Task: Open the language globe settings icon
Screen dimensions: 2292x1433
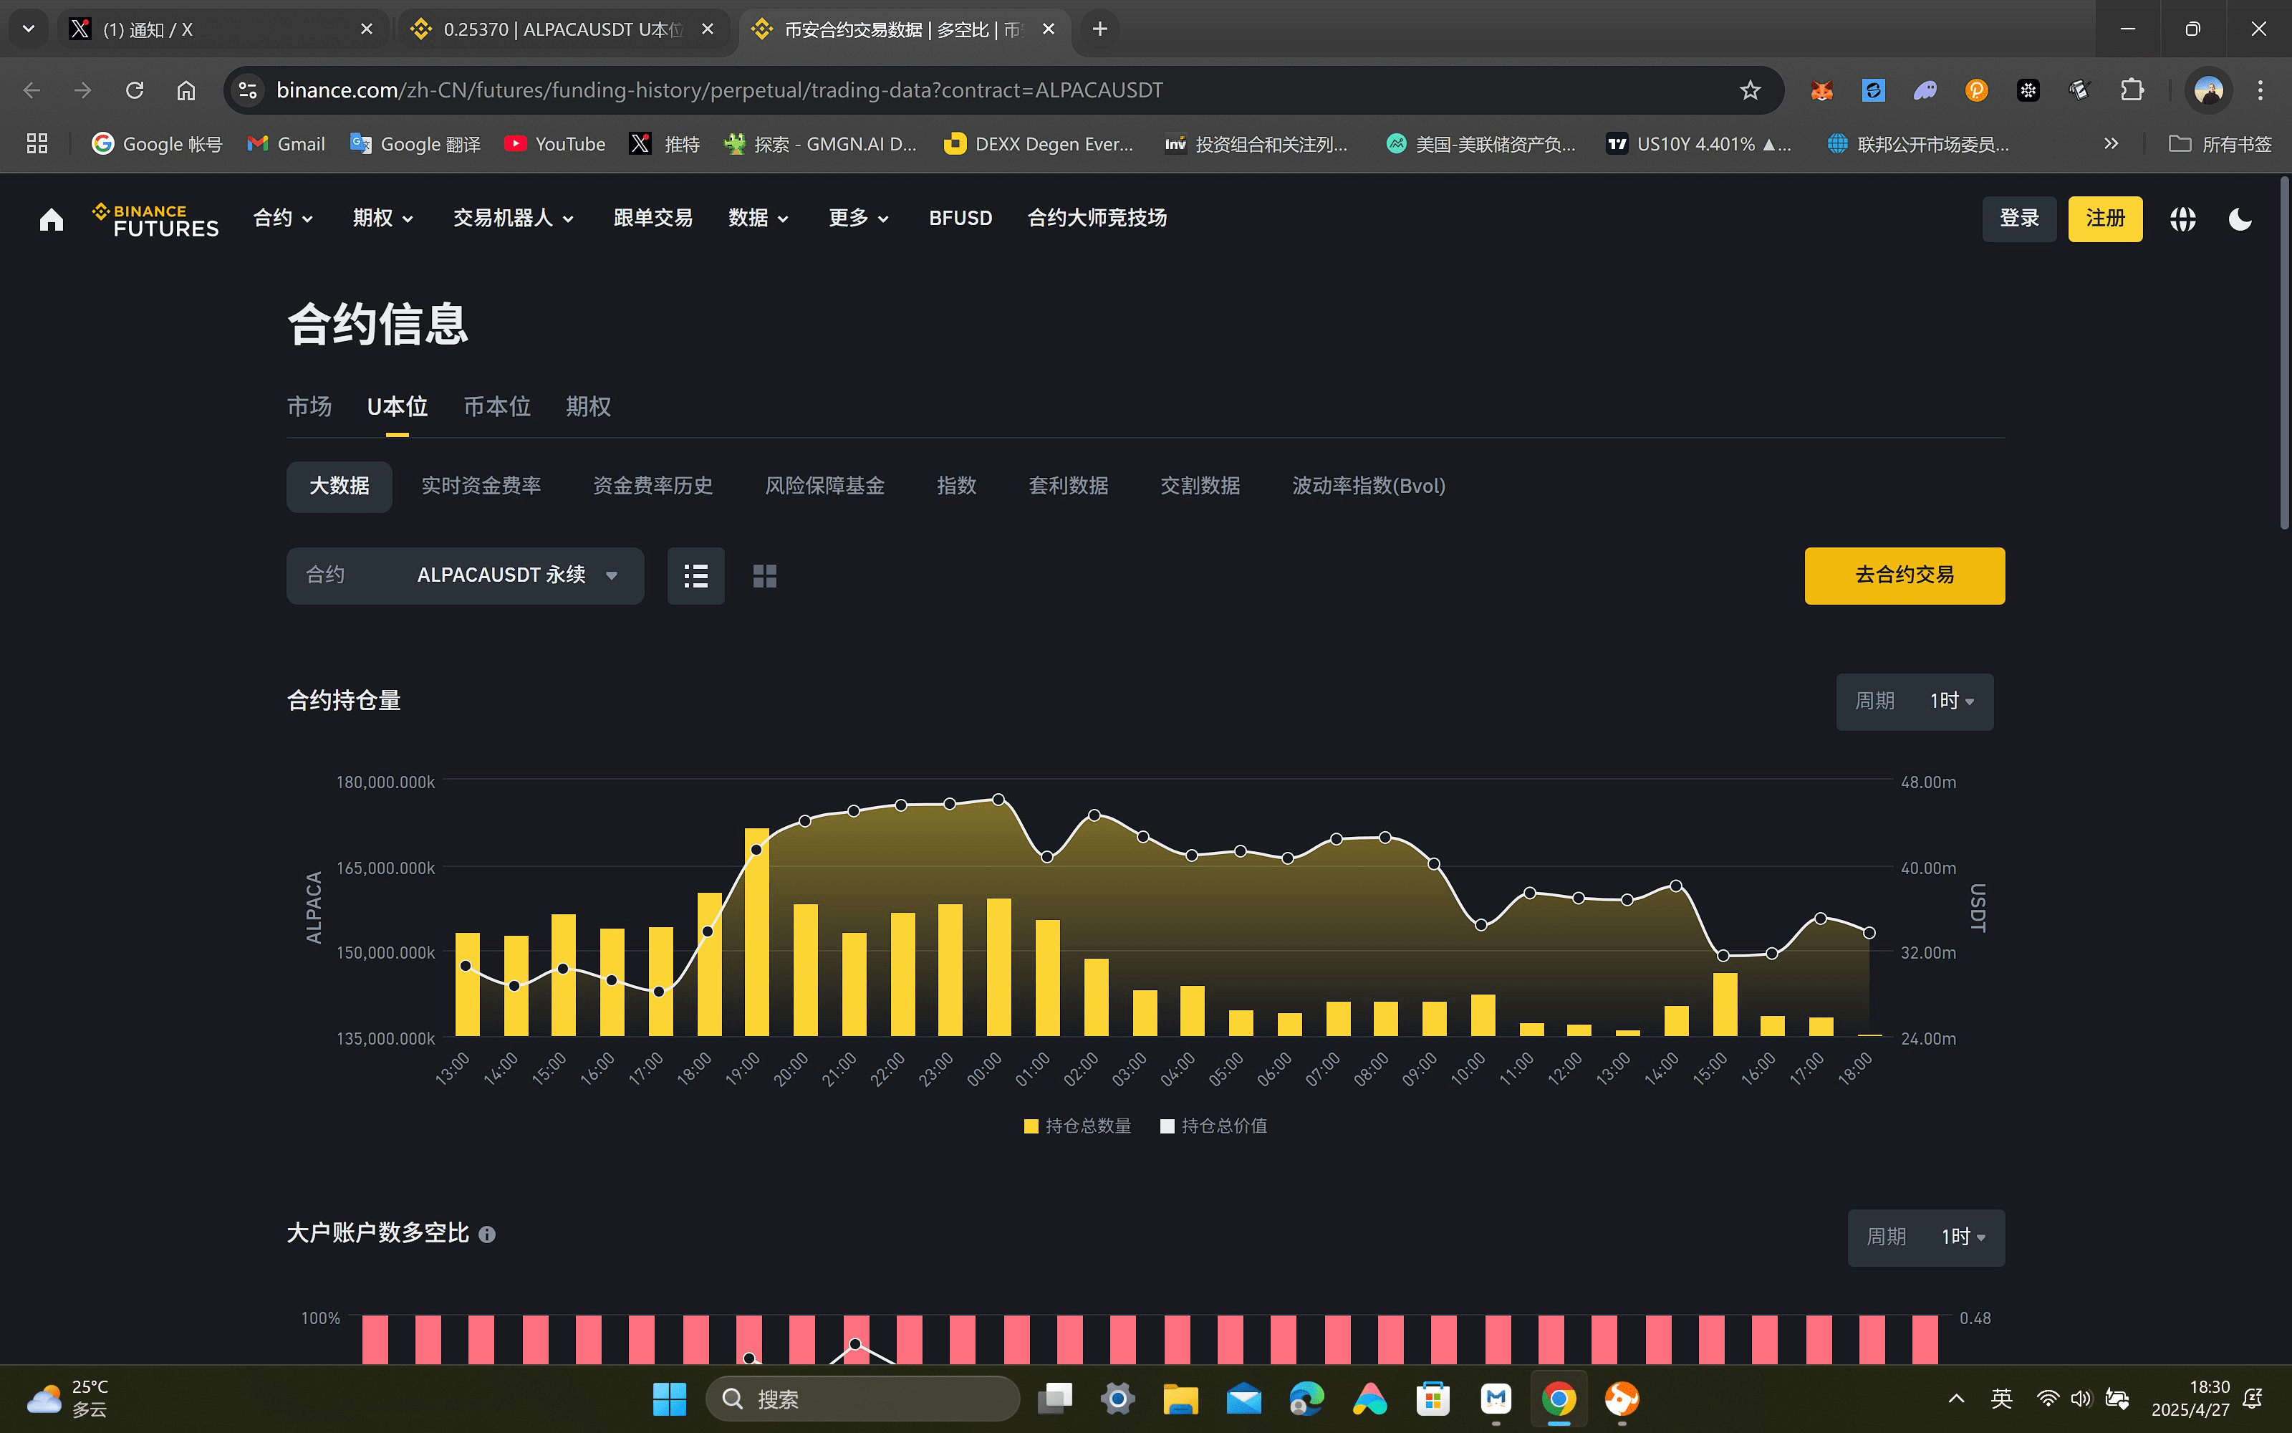Action: [2182, 219]
